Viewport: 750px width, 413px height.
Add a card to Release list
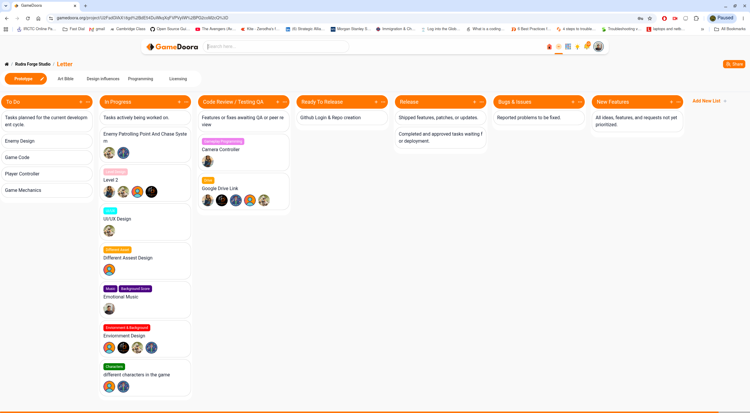click(475, 102)
